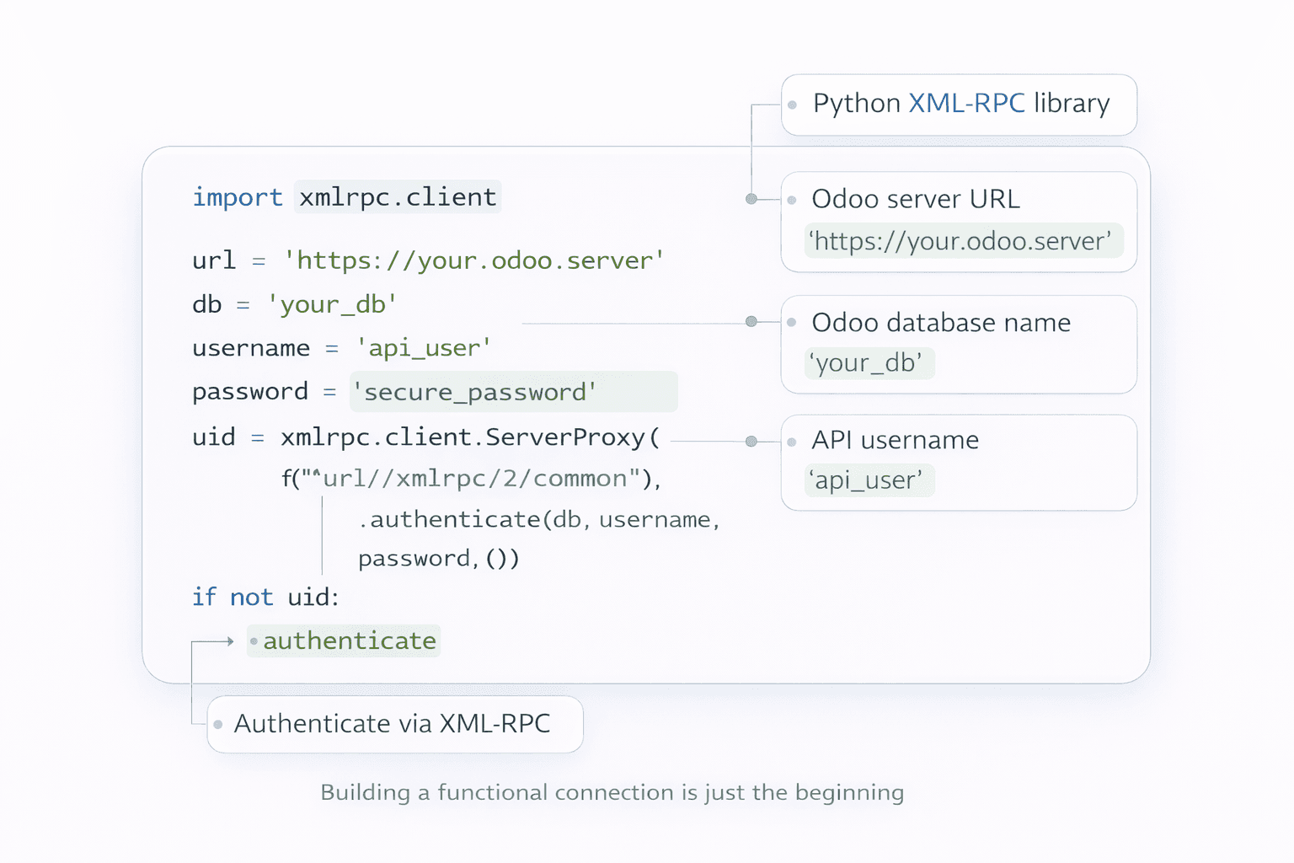Click the highlighted 'xmlrpc.client' module name
The height and width of the screenshot is (863, 1294).
[x=398, y=197]
